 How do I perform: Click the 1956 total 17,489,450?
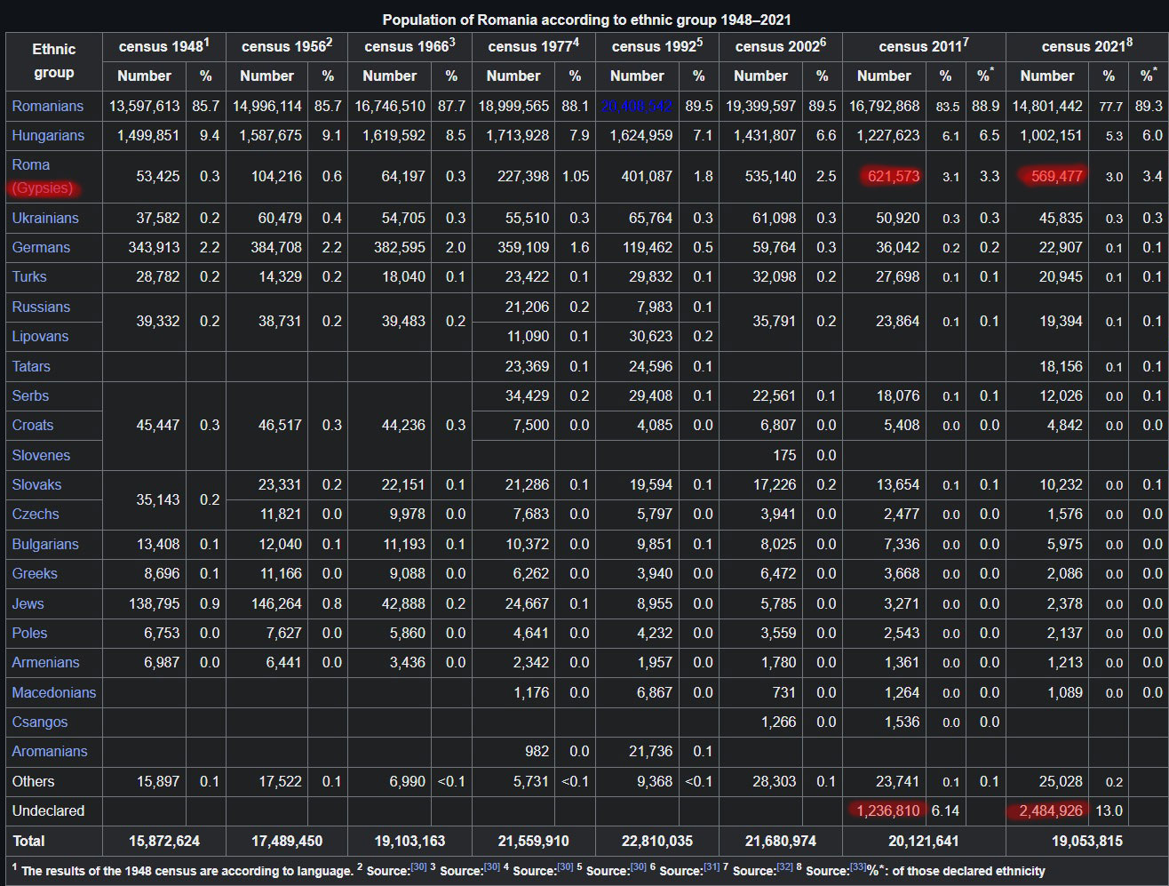click(287, 841)
